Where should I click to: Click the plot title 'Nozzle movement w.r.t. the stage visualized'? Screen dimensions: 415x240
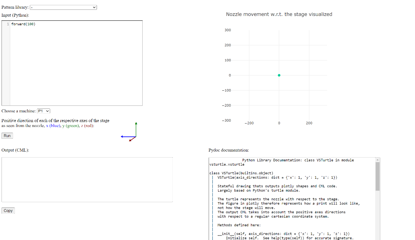279,14
